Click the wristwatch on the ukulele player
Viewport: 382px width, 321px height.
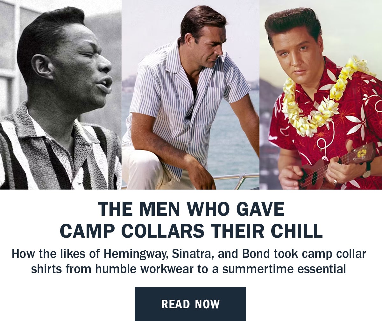(368, 172)
